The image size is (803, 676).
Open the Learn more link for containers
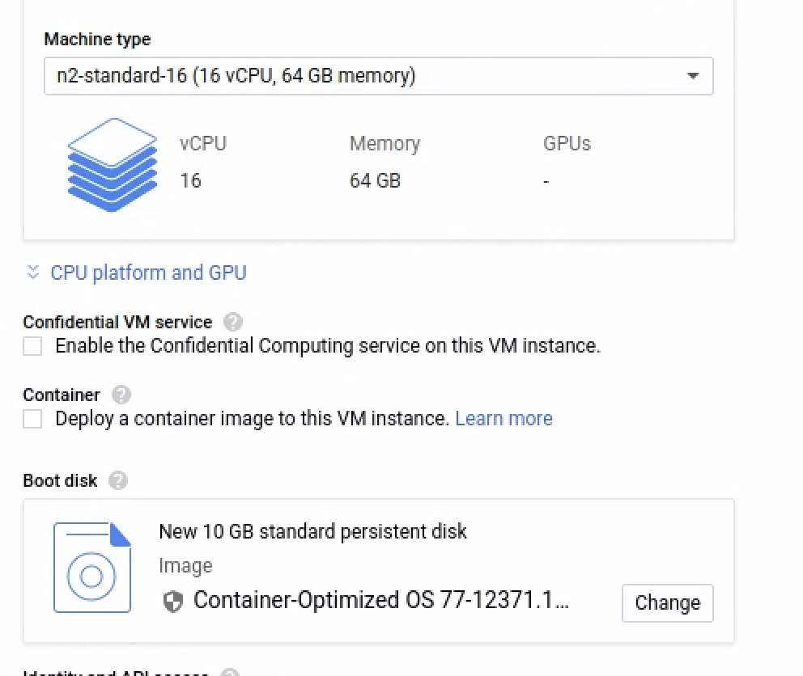[503, 419]
